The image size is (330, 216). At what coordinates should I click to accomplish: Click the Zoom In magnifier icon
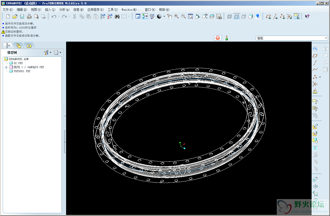(x=177, y=16)
